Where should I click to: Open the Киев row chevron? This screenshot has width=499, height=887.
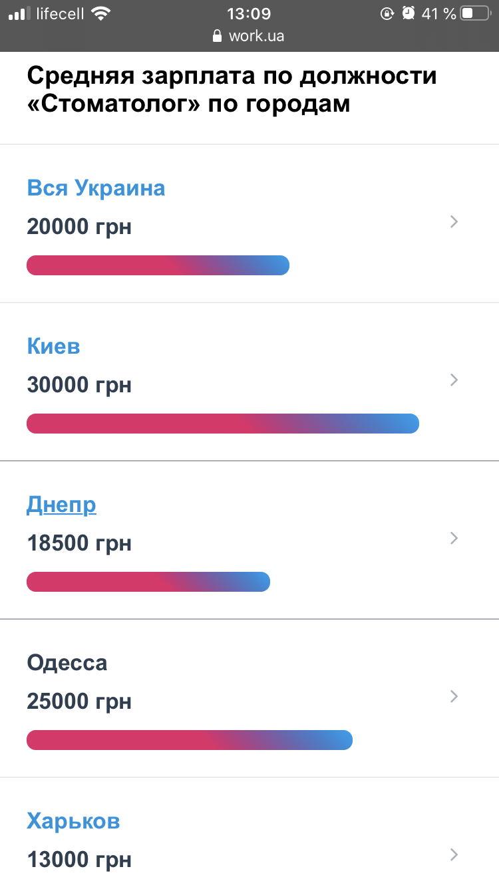coord(454,380)
